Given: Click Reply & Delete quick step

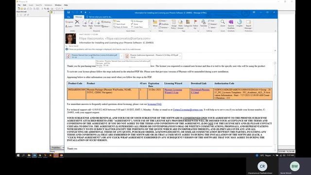Looking at the screenshot, I should 121,27.
